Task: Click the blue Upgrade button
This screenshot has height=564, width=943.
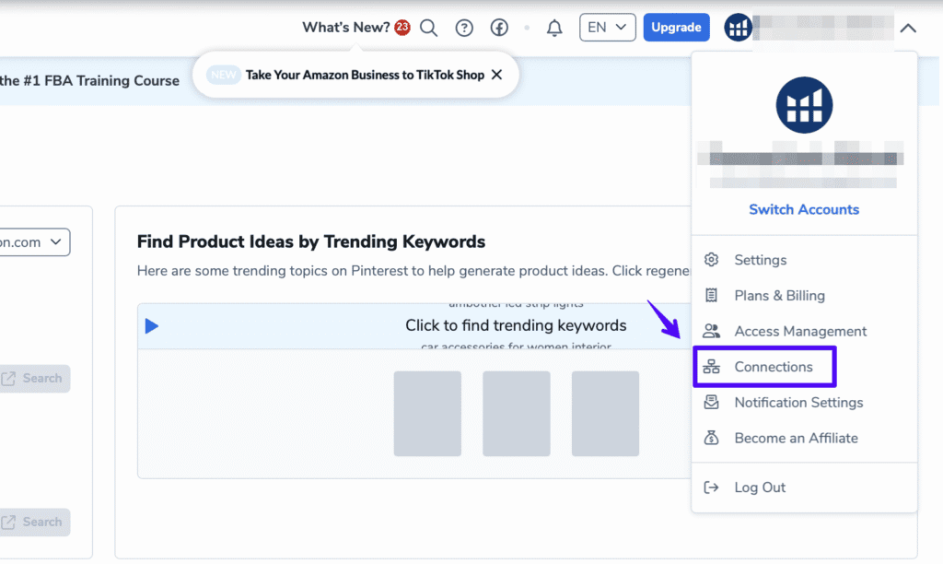Action: coord(676,28)
